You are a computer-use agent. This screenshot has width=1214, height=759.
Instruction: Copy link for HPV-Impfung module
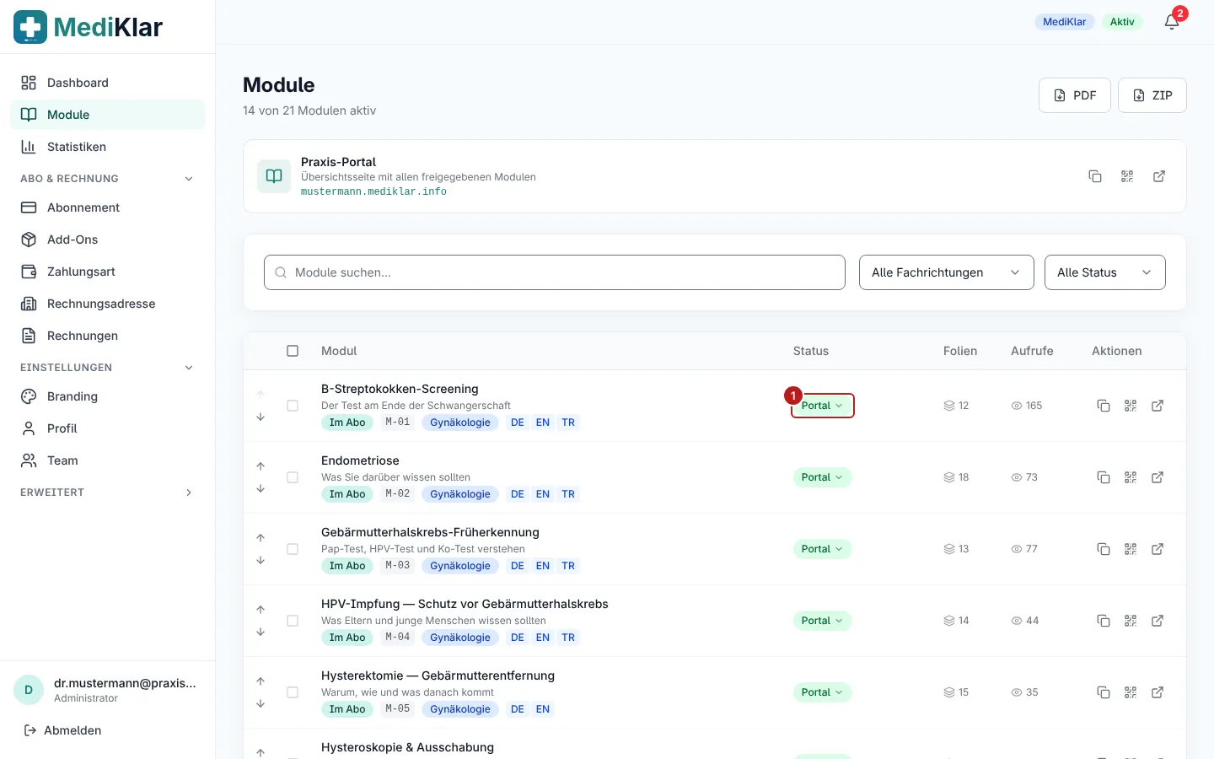(1104, 621)
